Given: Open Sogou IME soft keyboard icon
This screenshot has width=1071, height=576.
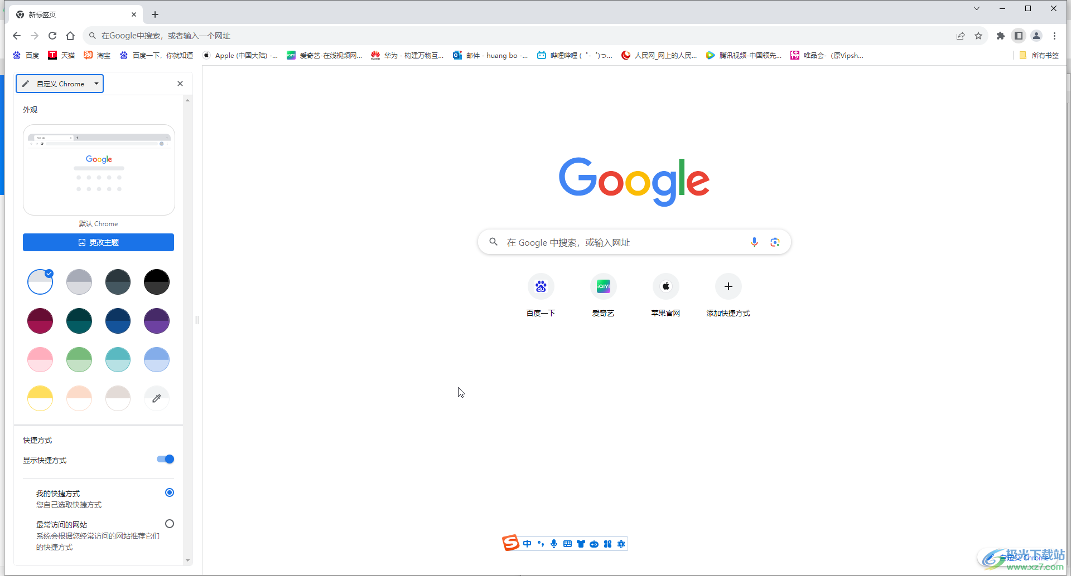Looking at the screenshot, I should [567, 544].
